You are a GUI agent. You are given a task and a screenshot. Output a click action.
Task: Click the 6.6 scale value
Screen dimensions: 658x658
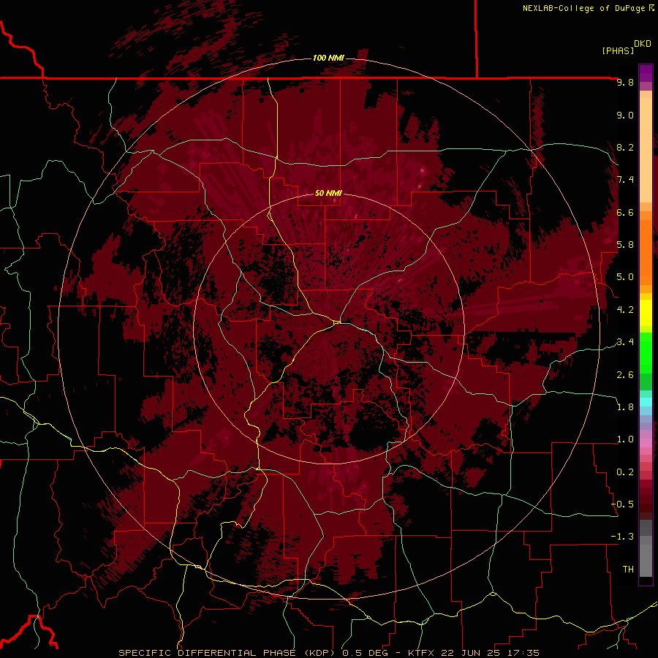pos(625,212)
